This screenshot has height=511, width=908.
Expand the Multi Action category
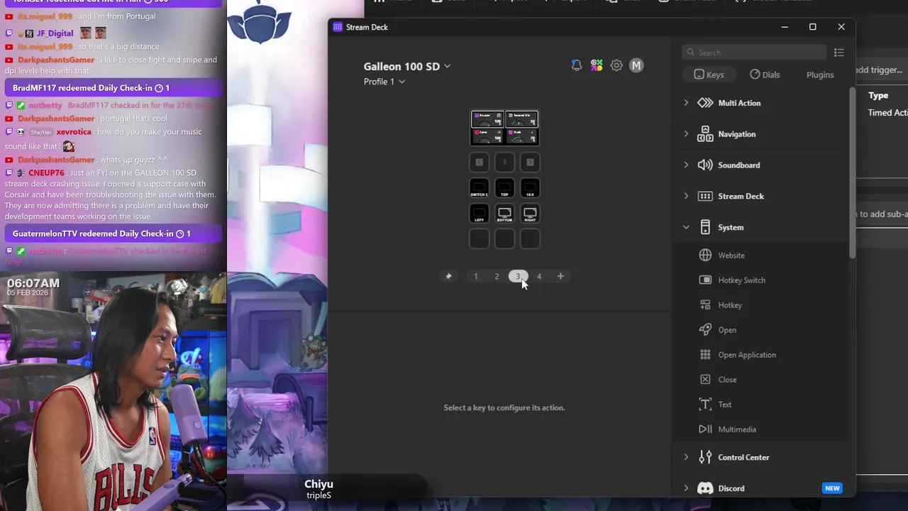pos(686,103)
